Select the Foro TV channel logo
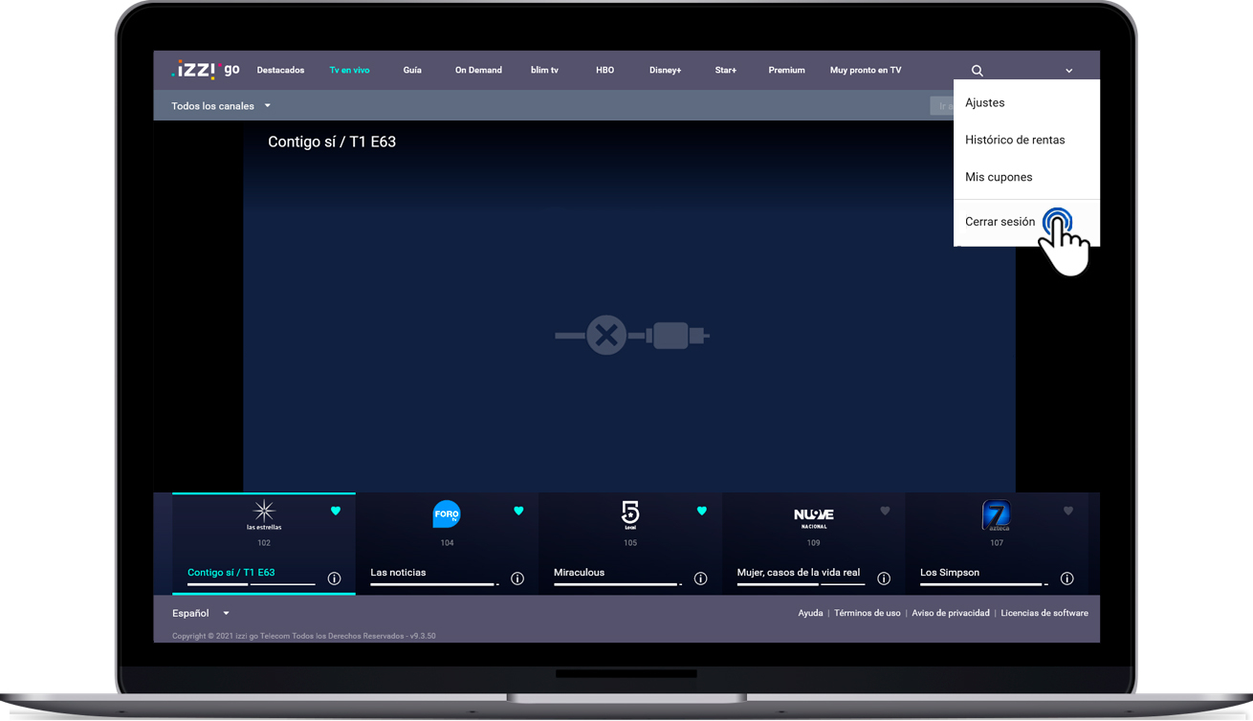This screenshot has height=721, width=1253. (x=447, y=514)
